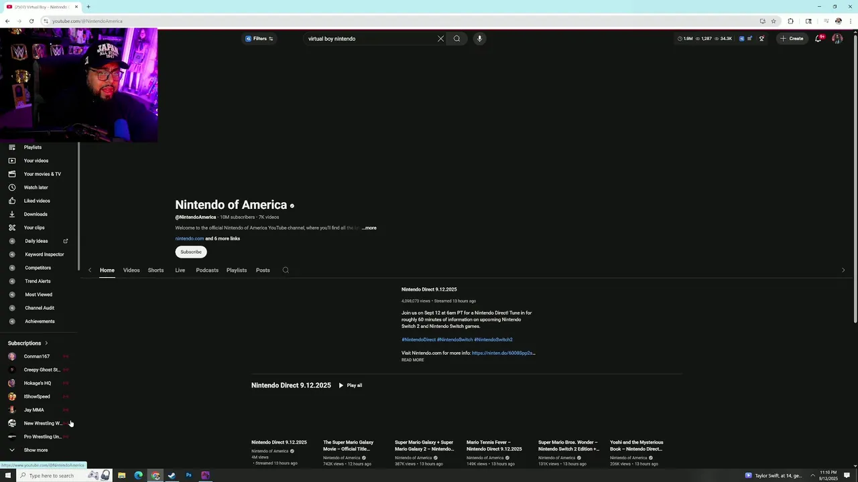Screen dimensions: 858x482
Task: Switch to the Podcasts channel tab
Action: click(207, 270)
